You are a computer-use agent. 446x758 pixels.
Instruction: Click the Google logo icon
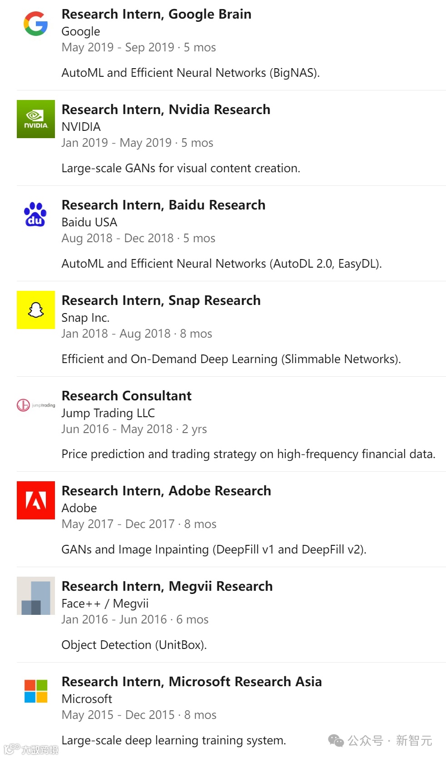[35, 24]
